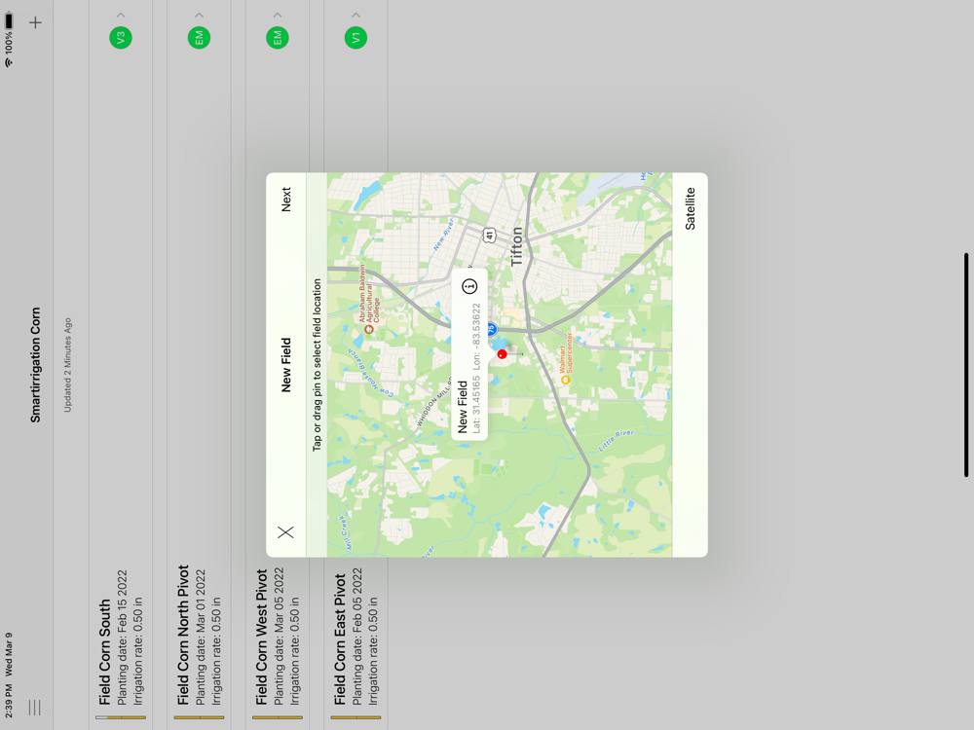Tap the V3 growth stage badge
974x730 pixels.
[x=121, y=38]
